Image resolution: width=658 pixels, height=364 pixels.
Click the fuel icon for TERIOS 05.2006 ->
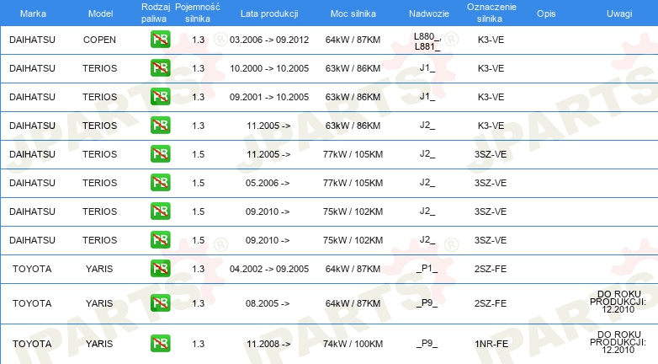[161, 182]
